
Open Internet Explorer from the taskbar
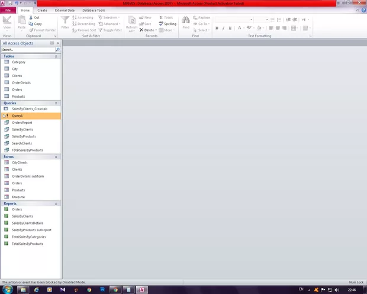[37, 290]
